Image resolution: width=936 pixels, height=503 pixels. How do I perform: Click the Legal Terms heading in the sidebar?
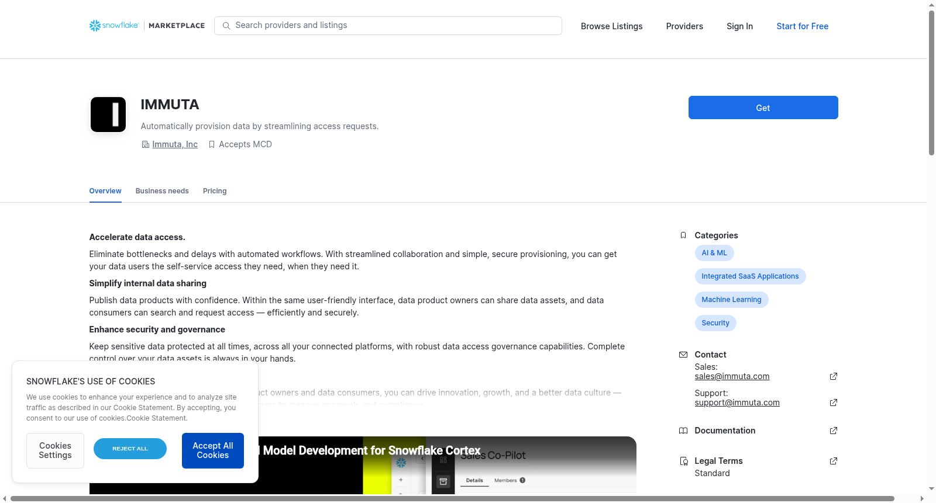tap(718, 461)
